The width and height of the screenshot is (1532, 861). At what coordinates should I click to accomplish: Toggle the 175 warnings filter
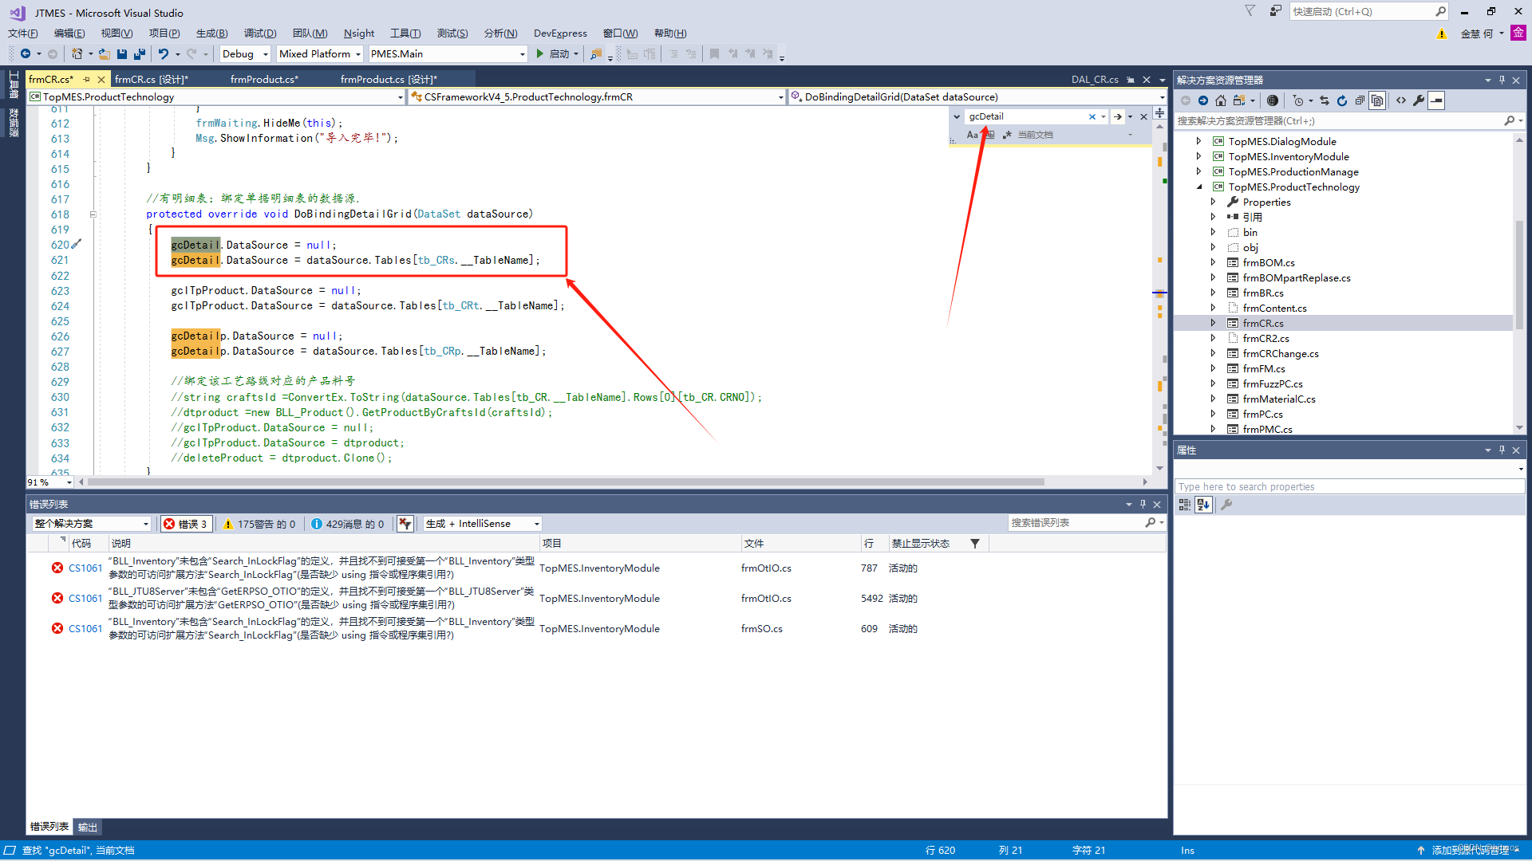(259, 524)
